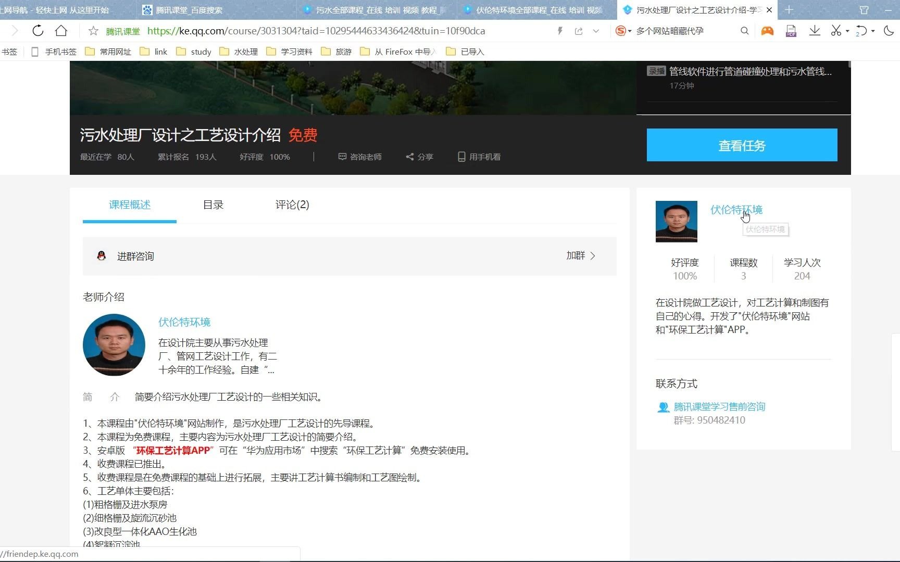Reload the page with refresh icon
This screenshot has height=562, width=900.
tap(37, 31)
